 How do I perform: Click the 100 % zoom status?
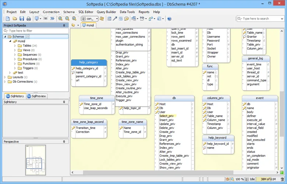point(240,179)
